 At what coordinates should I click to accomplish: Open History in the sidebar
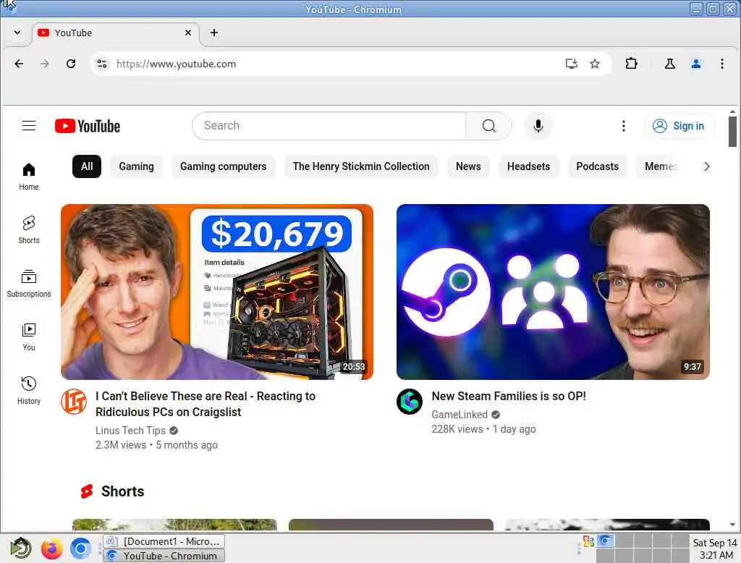pos(29,390)
